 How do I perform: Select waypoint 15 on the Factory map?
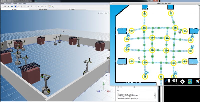pyautogui.click(x=175, y=28)
